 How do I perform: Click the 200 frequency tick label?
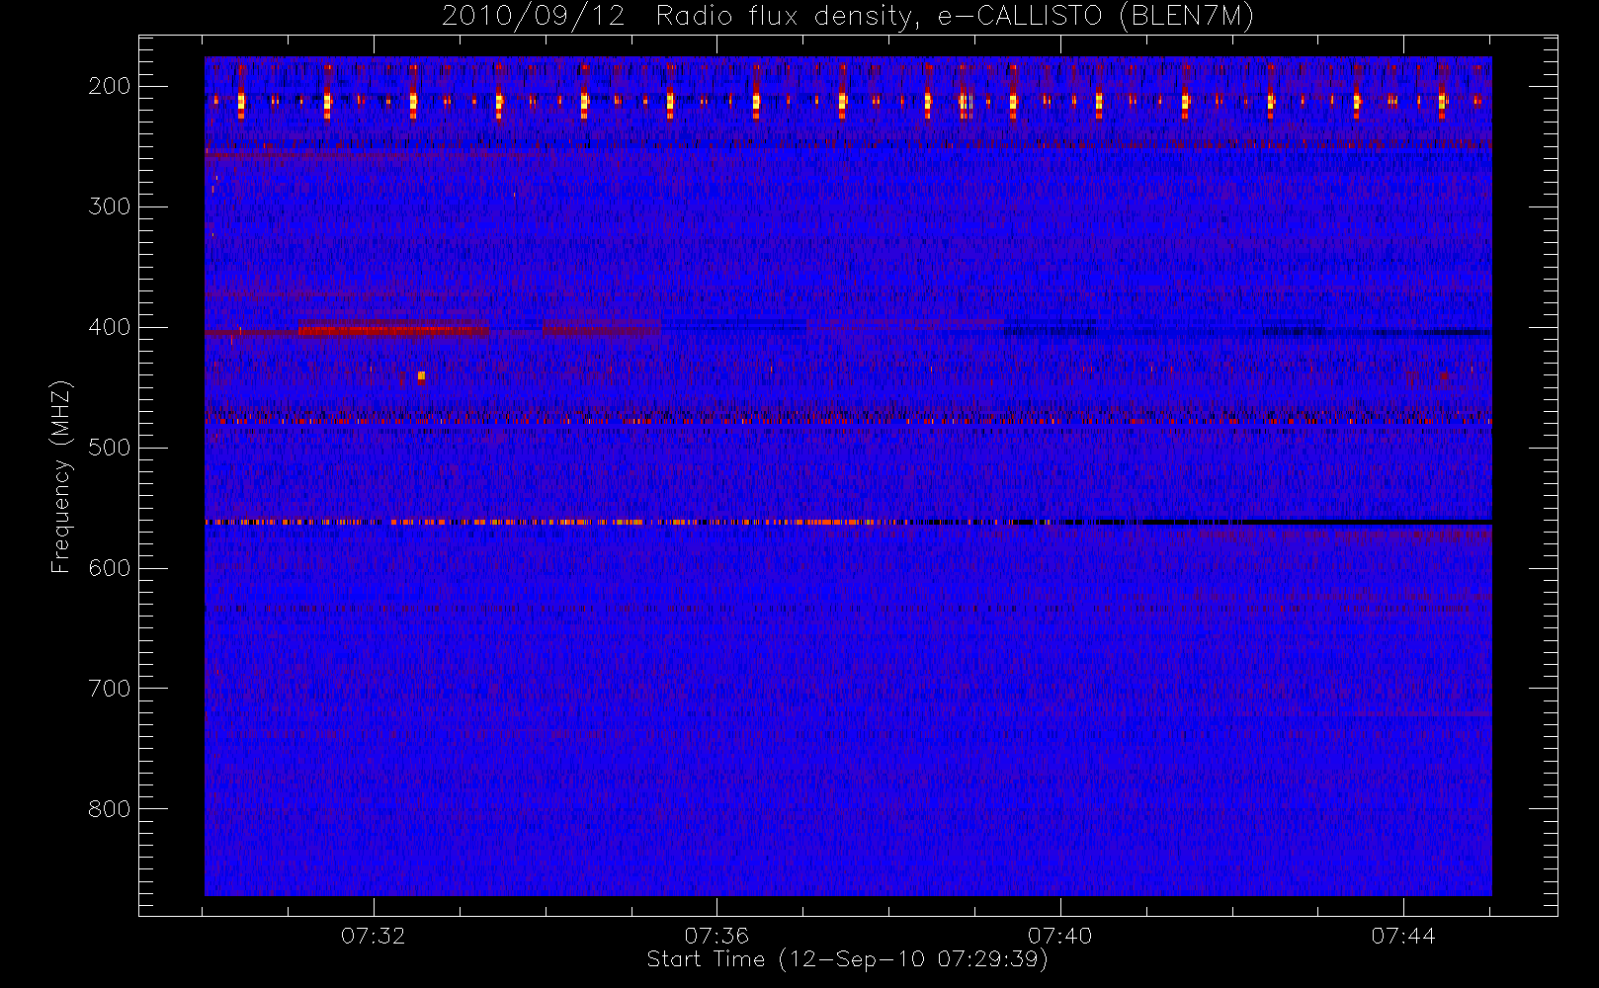click(x=110, y=86)
